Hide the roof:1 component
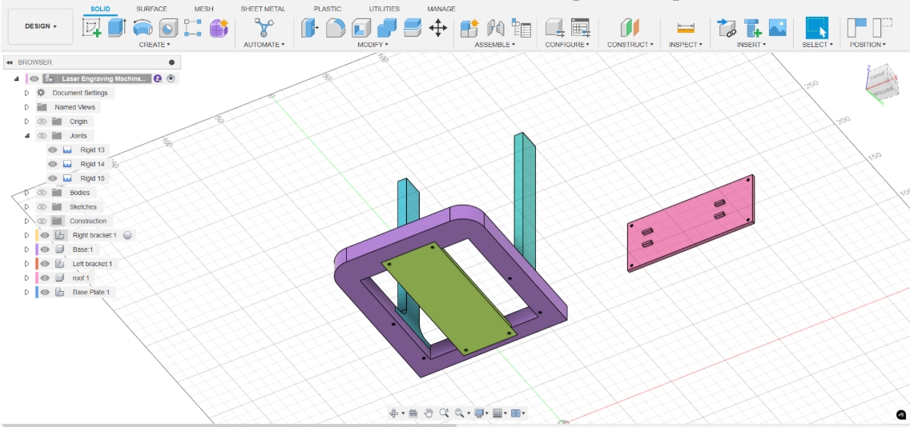Viewport: 910px width, 427px height. pos(45,278)
